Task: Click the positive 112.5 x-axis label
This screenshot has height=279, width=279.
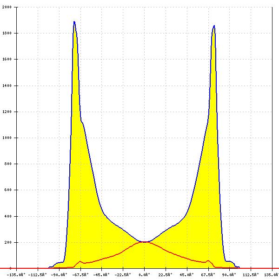Action: tap(251, 275)
